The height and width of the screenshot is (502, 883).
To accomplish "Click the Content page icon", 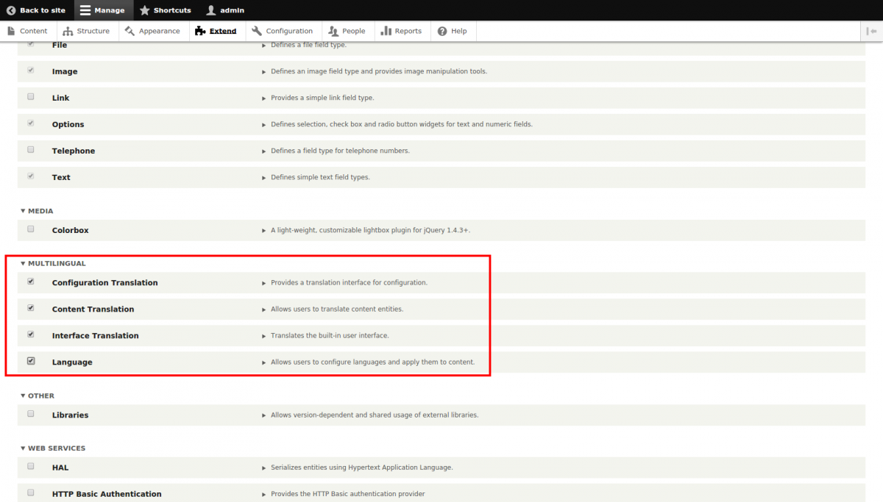I will [11, 31].
